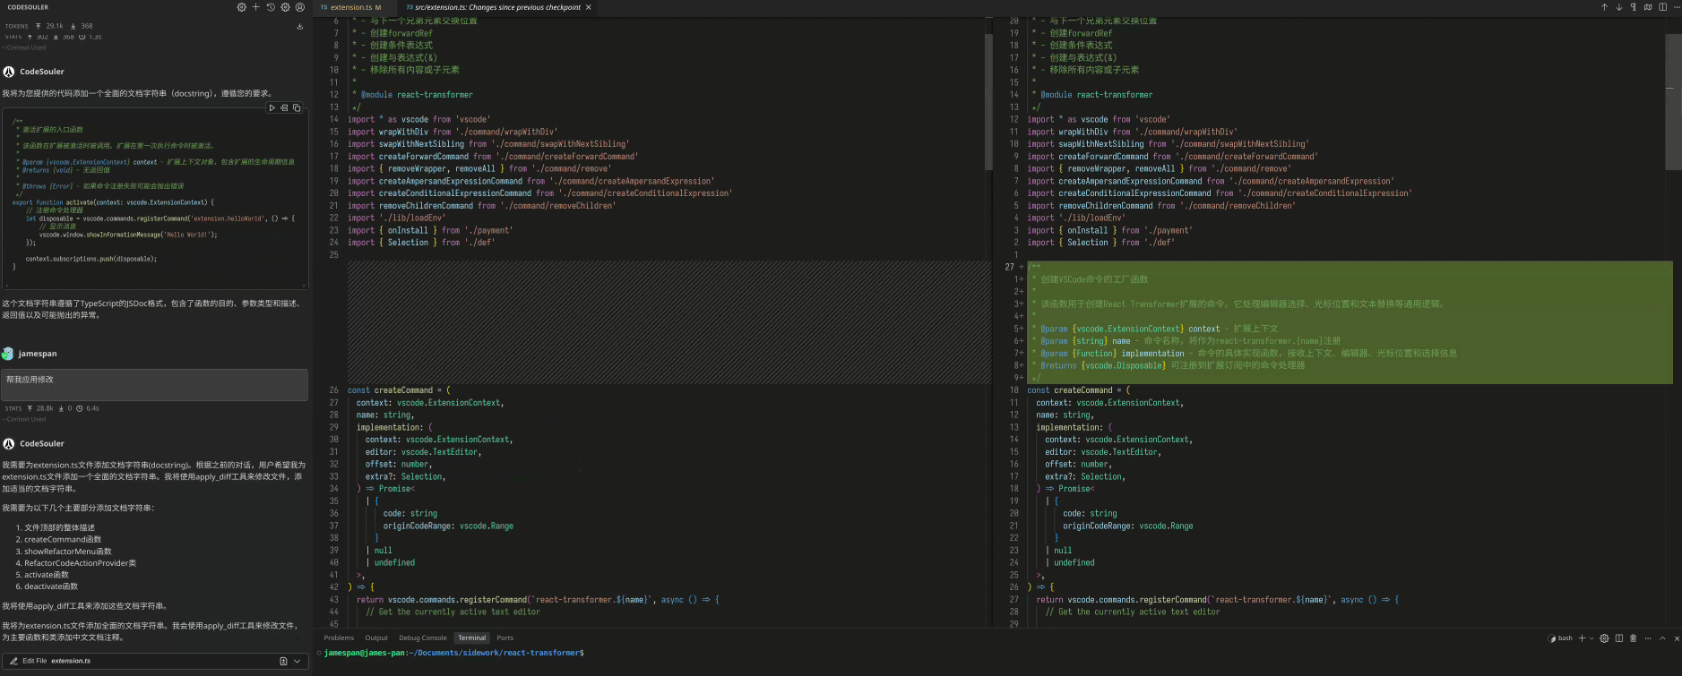This screenshot has width=1682, height=676.
Task: Open the CodeSouler account profile icon
Action: pyautogui.click(x=300, y=7)
